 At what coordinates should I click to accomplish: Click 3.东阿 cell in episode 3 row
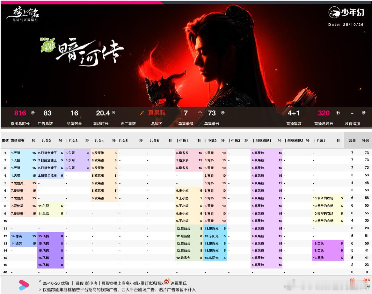pos(77,168)
